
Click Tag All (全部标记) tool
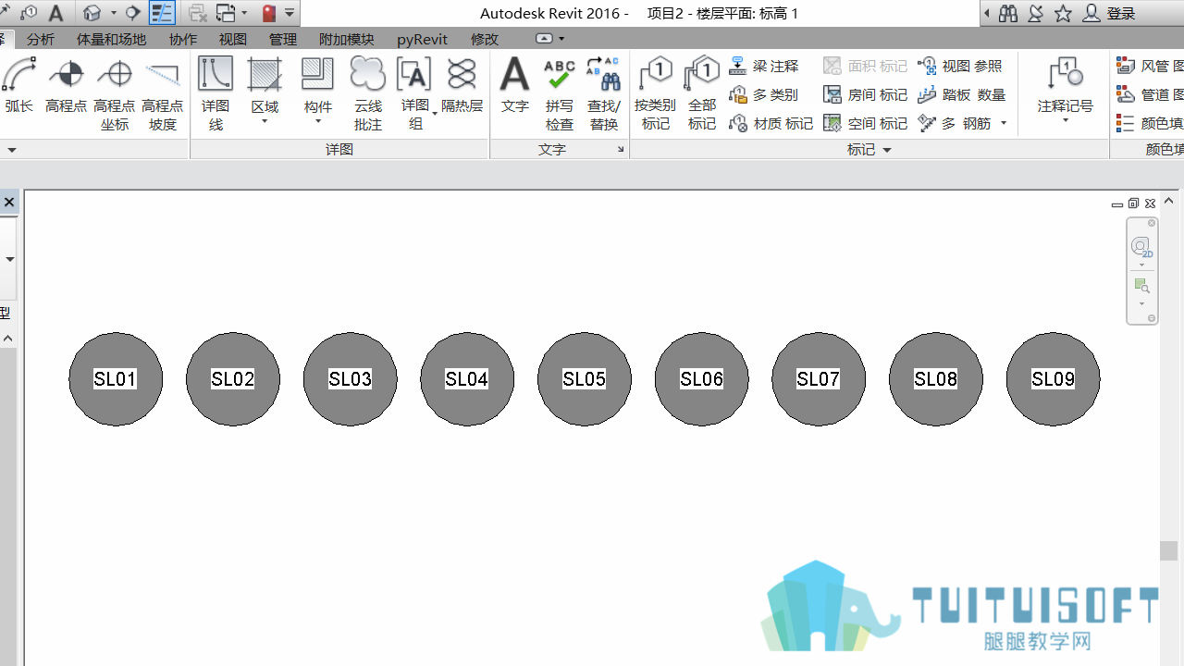[x=702, y=93]
